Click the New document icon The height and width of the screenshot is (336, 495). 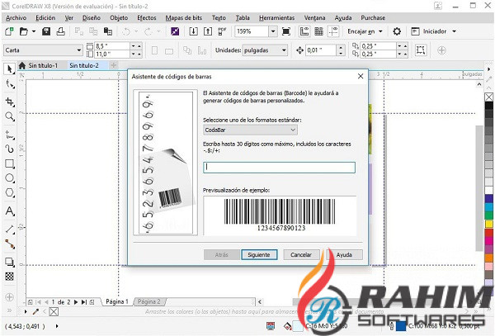coord(9,31)
